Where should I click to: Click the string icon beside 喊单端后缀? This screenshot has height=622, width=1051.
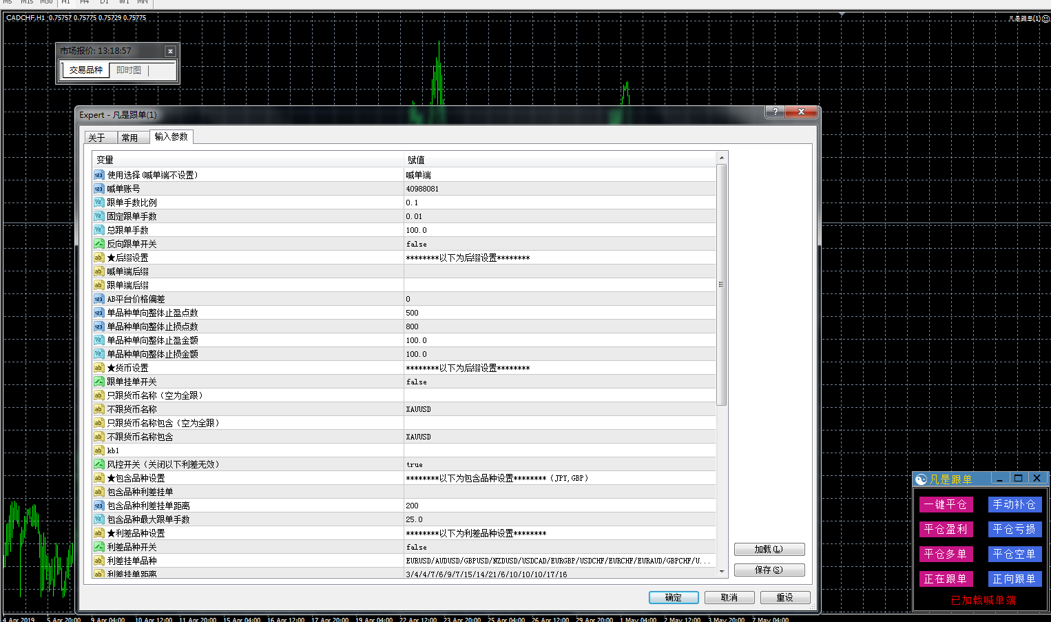[98, 271]
